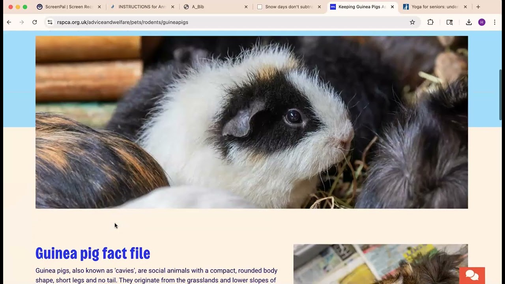Open the Downloads icon
The width and height of the screenshot is (505, 284).
tap(469, 22)
